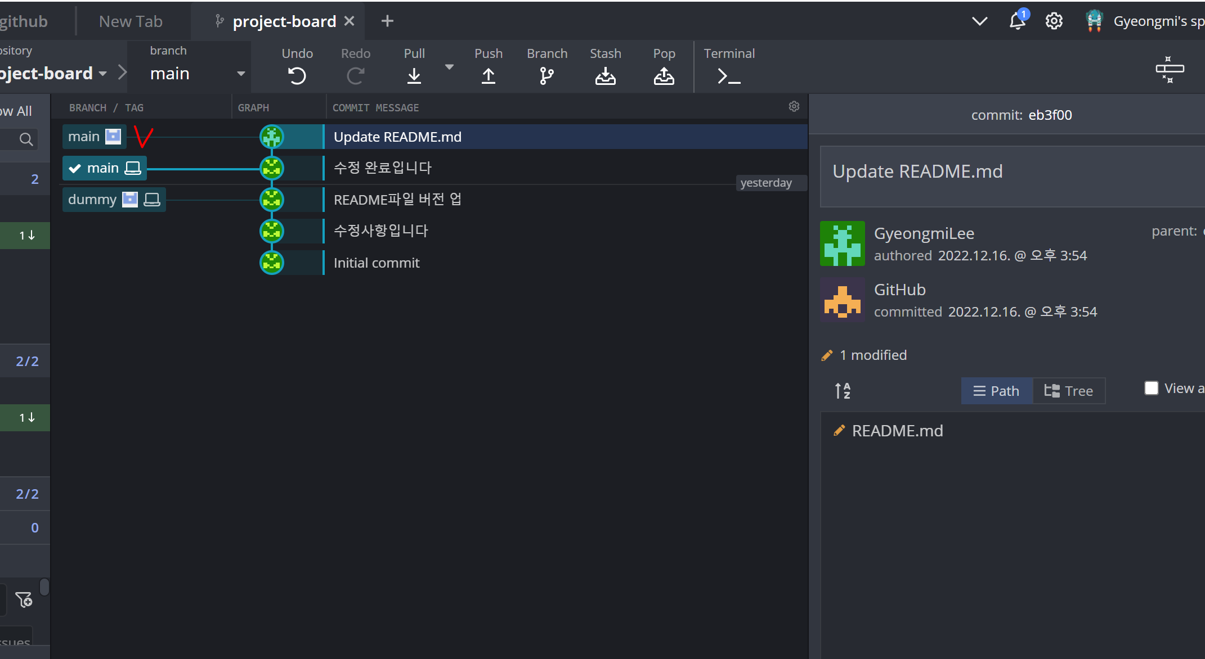Add a new tab with plus

(x=387, y=21)
